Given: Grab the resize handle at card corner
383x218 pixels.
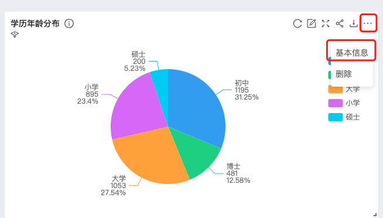Looking at the screenshot, I should (375, 214).
